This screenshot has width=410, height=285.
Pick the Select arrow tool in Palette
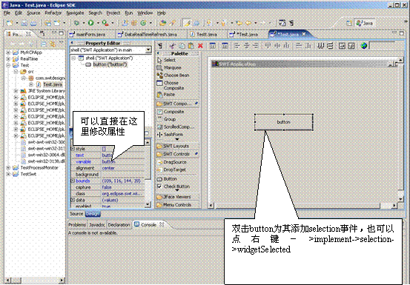[x=166, y=60]
